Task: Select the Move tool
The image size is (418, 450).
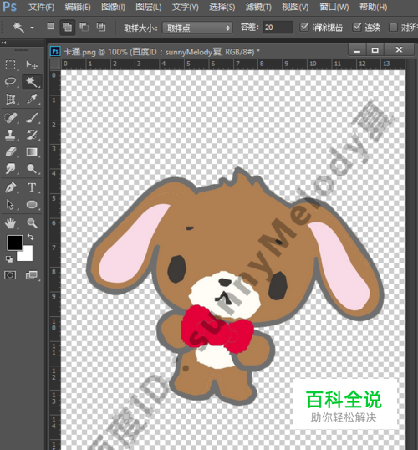Action: pyautogui.click(x=32, y=65)
